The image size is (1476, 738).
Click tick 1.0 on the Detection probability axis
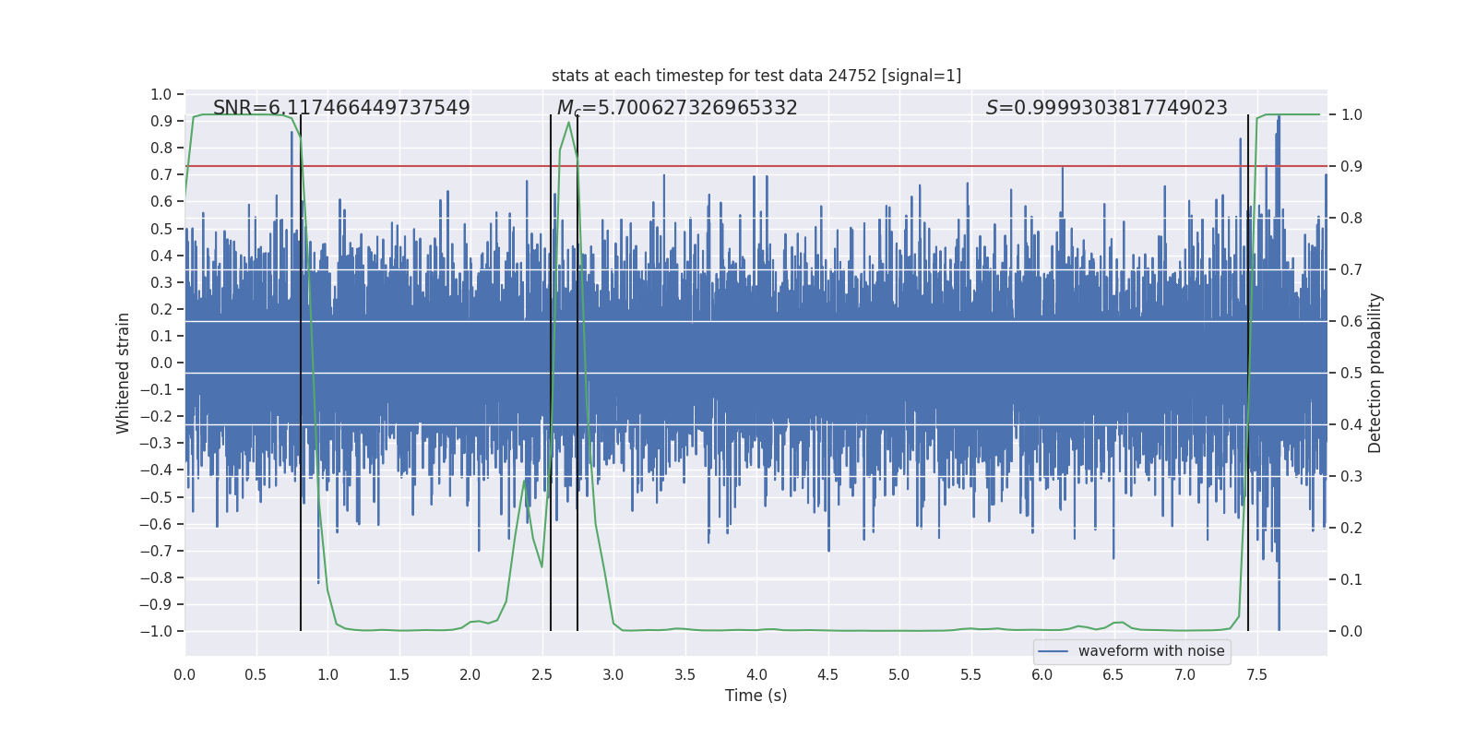pyautogui.click(x=1351, y=114)
